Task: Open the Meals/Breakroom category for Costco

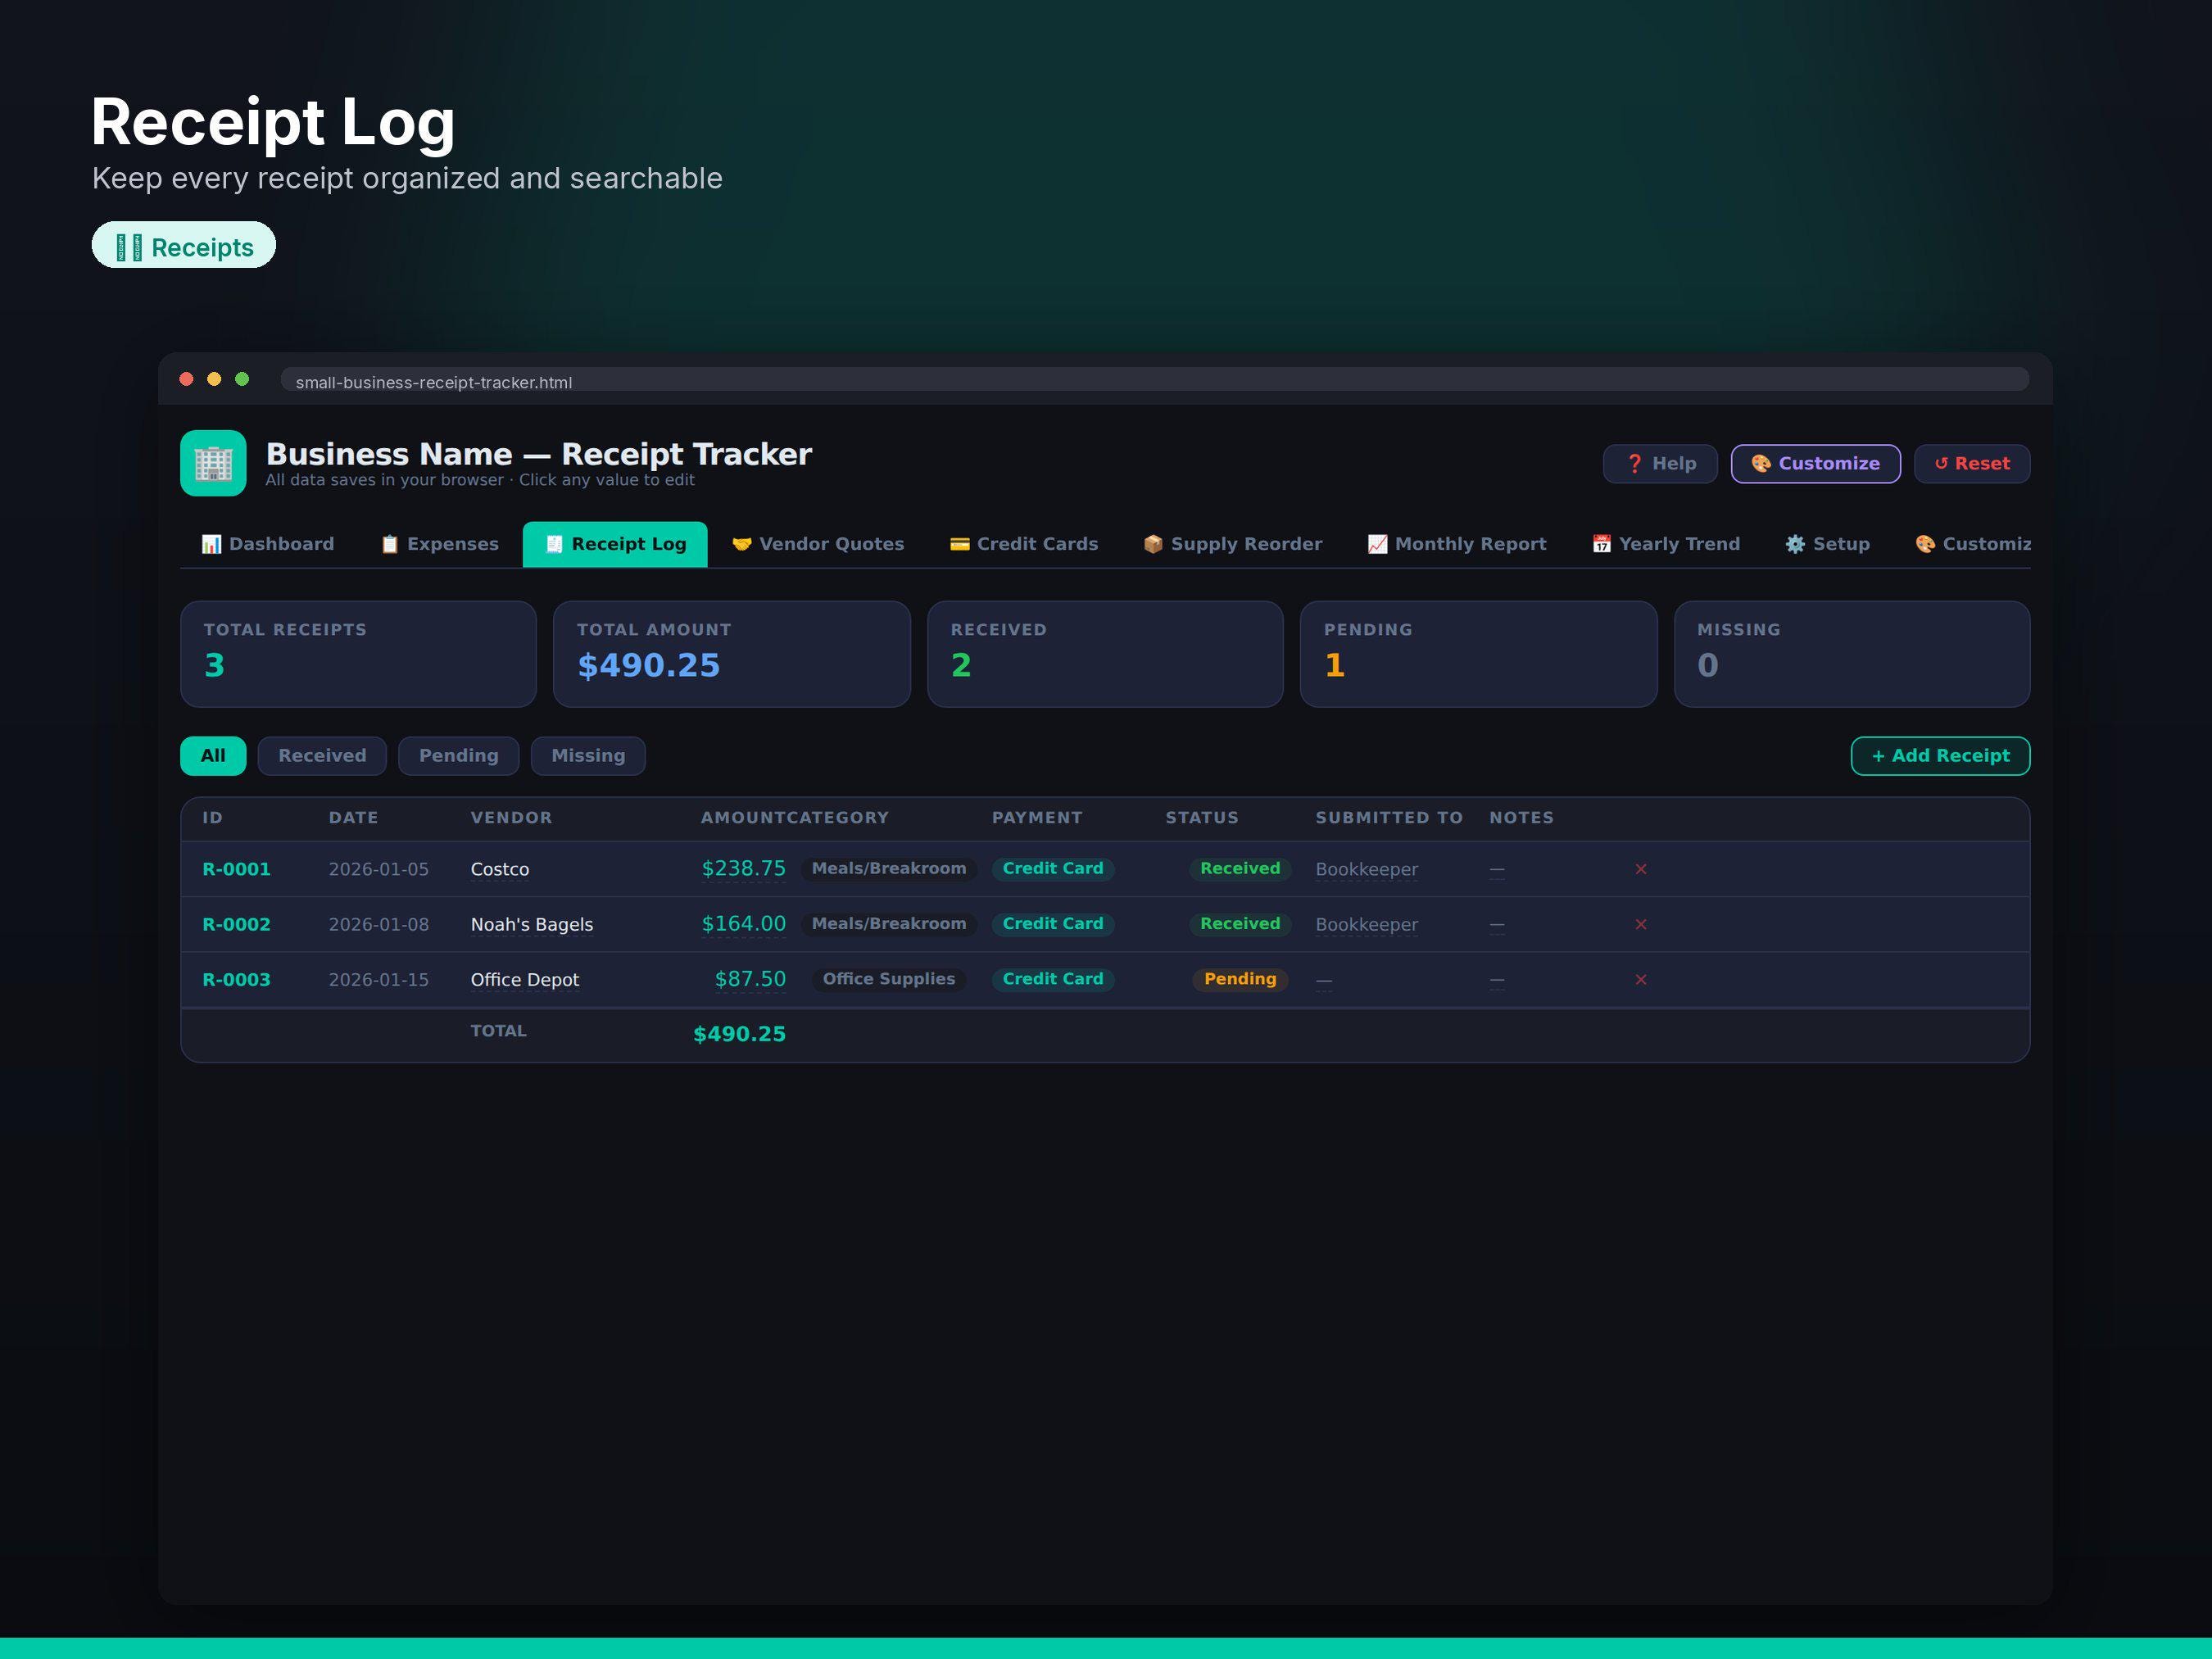Action: click(889, 868)
